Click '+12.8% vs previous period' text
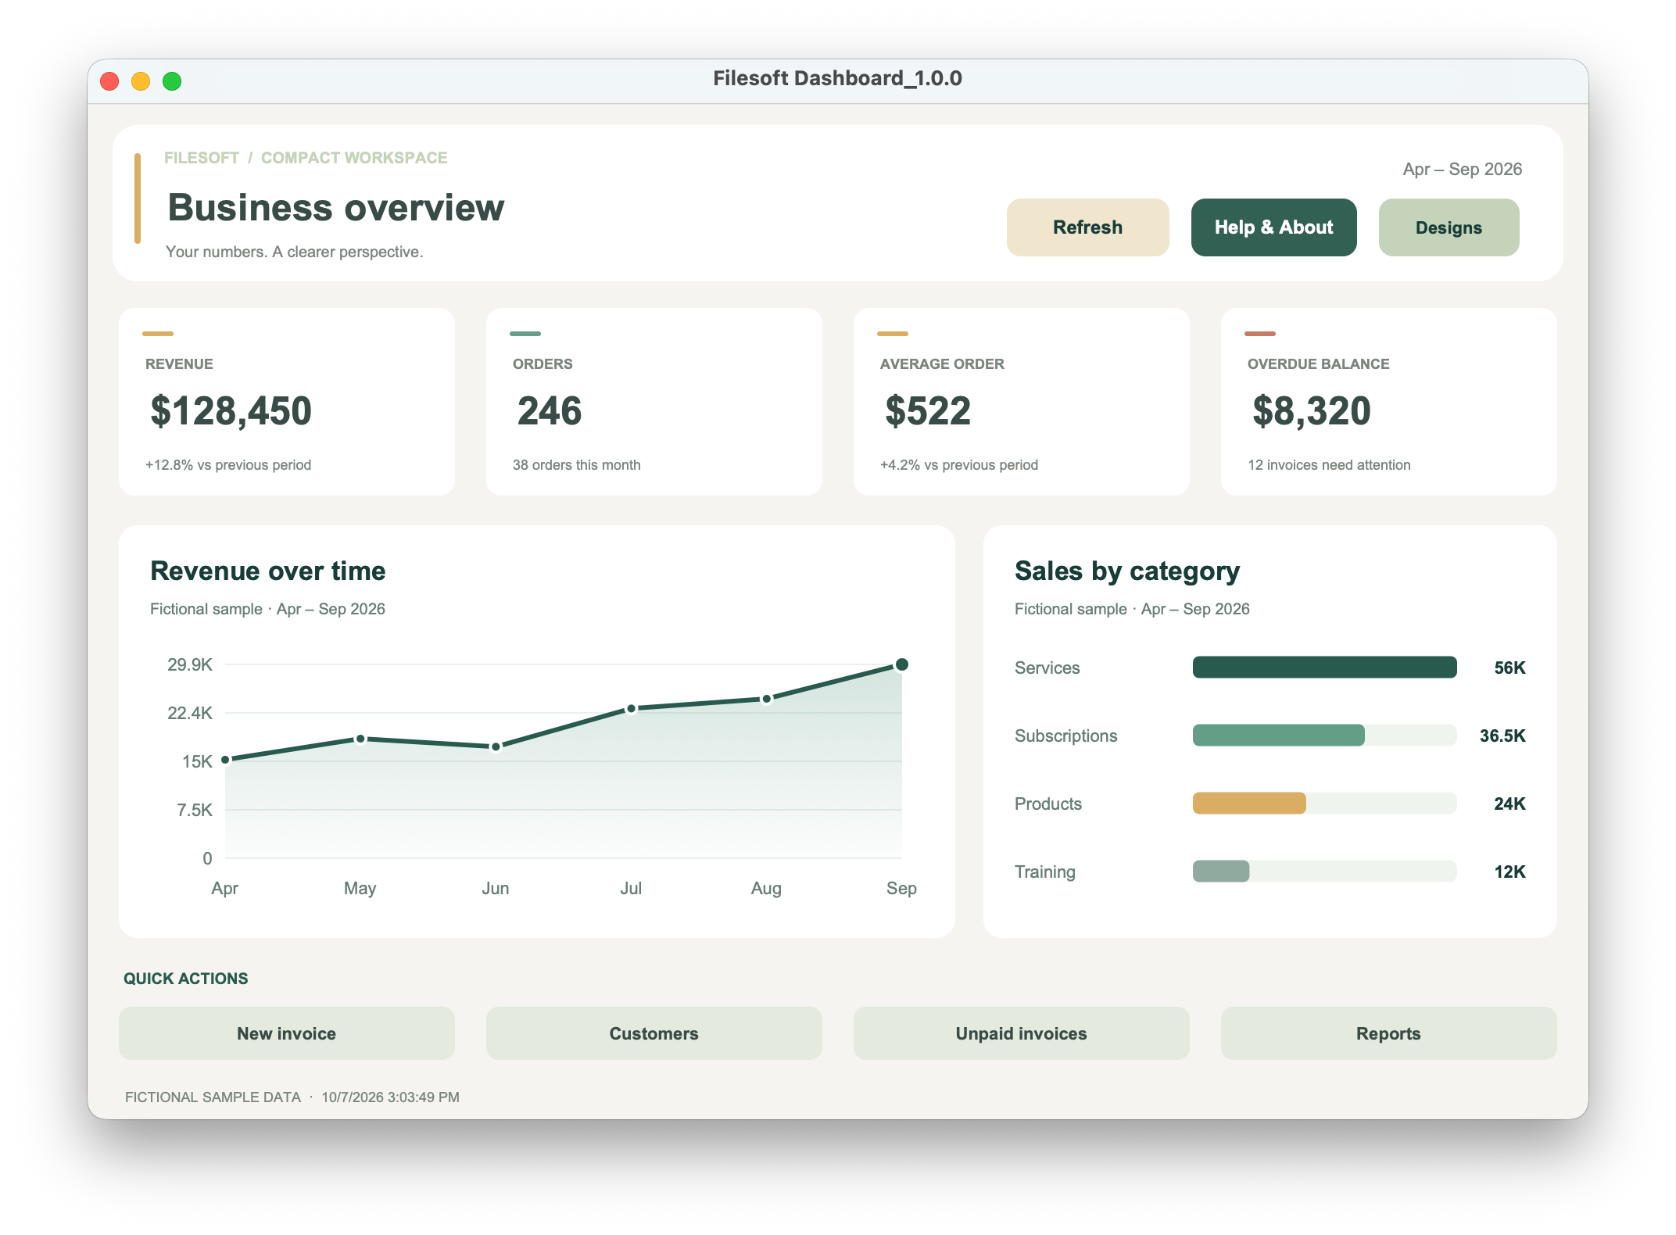 [228, 465]
